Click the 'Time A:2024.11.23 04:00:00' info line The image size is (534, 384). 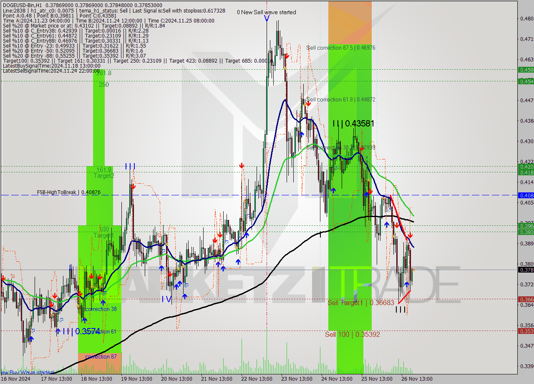108,20
